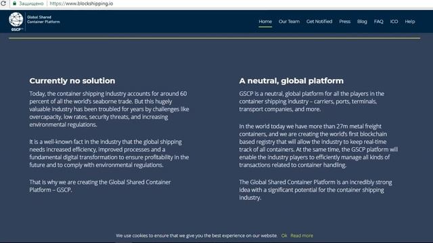Click the 'We use cookies' notice text
This screenshot has height=243, width=433.
[197, 236]
